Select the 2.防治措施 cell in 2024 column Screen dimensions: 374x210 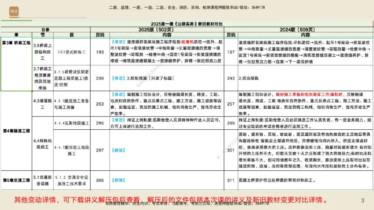pyautogui.click(x=305, y=78)
